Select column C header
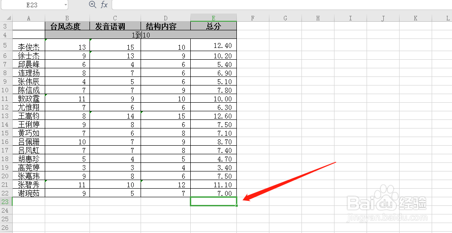The height and width of the screenshot is (233, 452). click(115, 18)
